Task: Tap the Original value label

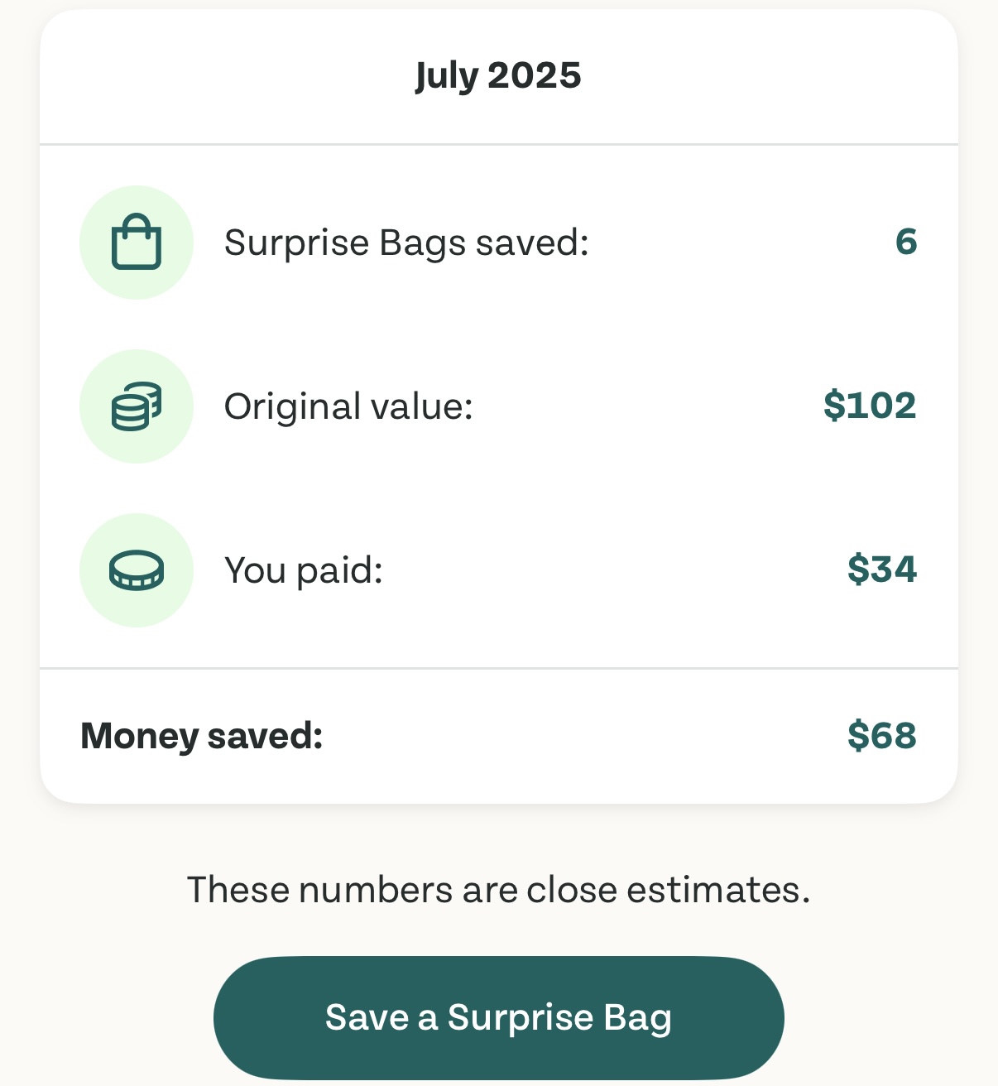Action: click(348, 406)
